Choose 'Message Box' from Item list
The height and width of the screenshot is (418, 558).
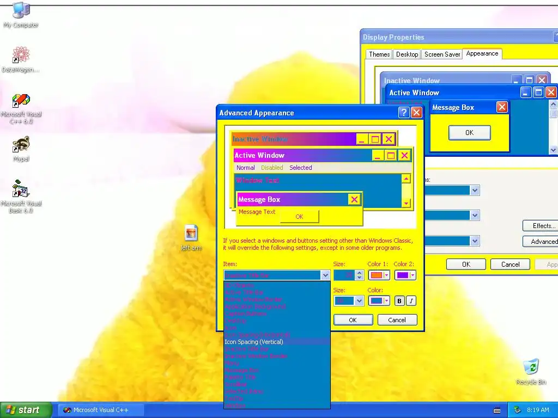coord(277,370)
